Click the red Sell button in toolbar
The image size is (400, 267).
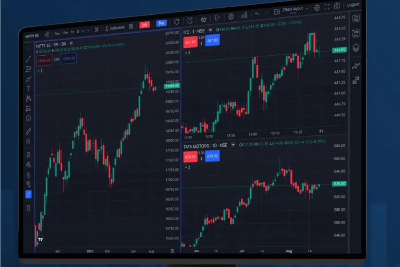[144, 25]
